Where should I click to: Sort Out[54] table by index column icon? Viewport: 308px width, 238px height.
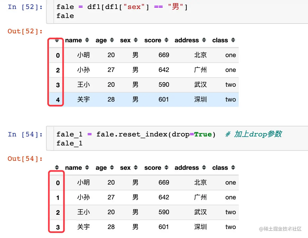[57, 167]
